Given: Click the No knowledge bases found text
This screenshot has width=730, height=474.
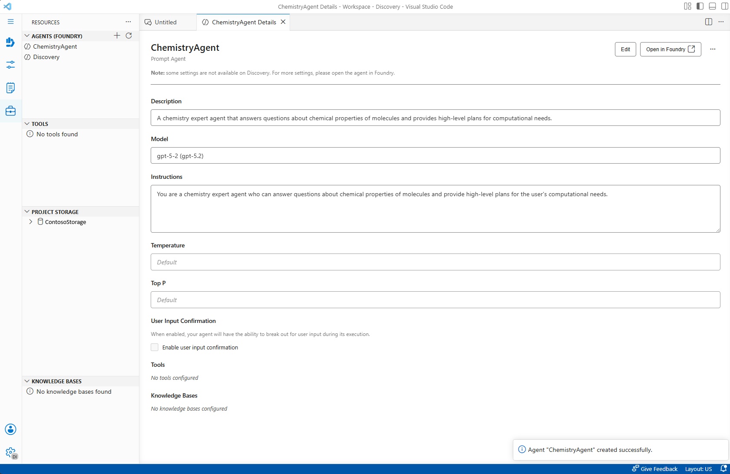Looking at the screenshot, I should coord(74,392).
